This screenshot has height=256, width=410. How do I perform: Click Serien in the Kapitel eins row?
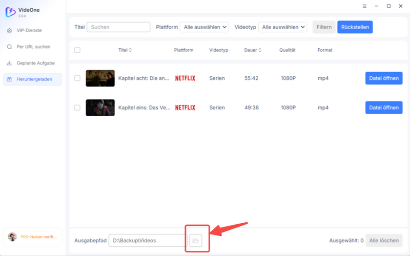[217, 108]
